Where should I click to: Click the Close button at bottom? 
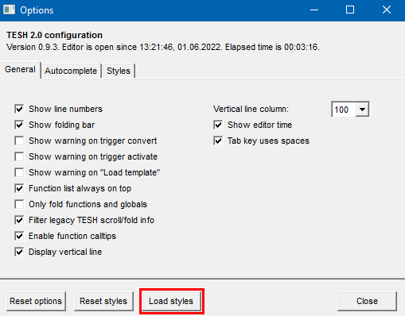[367, 301]
